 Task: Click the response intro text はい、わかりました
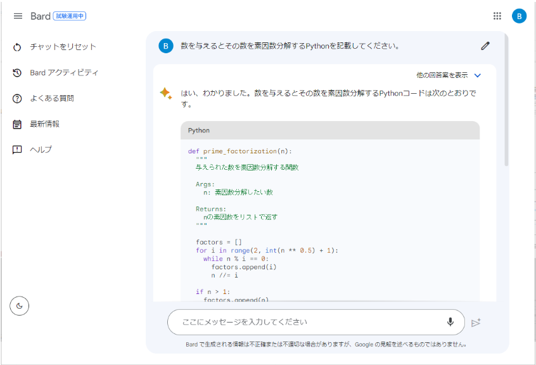(x=328, y=98)
